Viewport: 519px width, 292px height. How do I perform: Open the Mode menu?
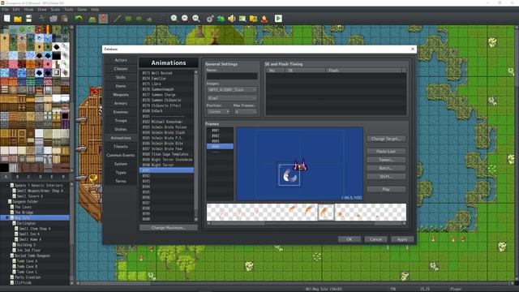pyautogui.click(x=29, y=10)
